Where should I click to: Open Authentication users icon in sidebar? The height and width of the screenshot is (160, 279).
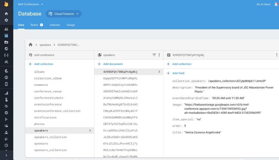6,29
